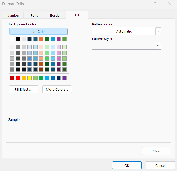Open Fill Effects dialog

tap(24, 89)
